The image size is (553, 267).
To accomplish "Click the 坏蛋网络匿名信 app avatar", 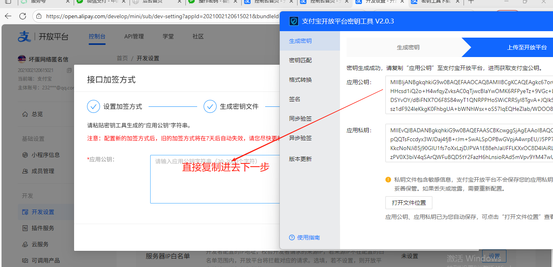I will [x=22, y=59].
